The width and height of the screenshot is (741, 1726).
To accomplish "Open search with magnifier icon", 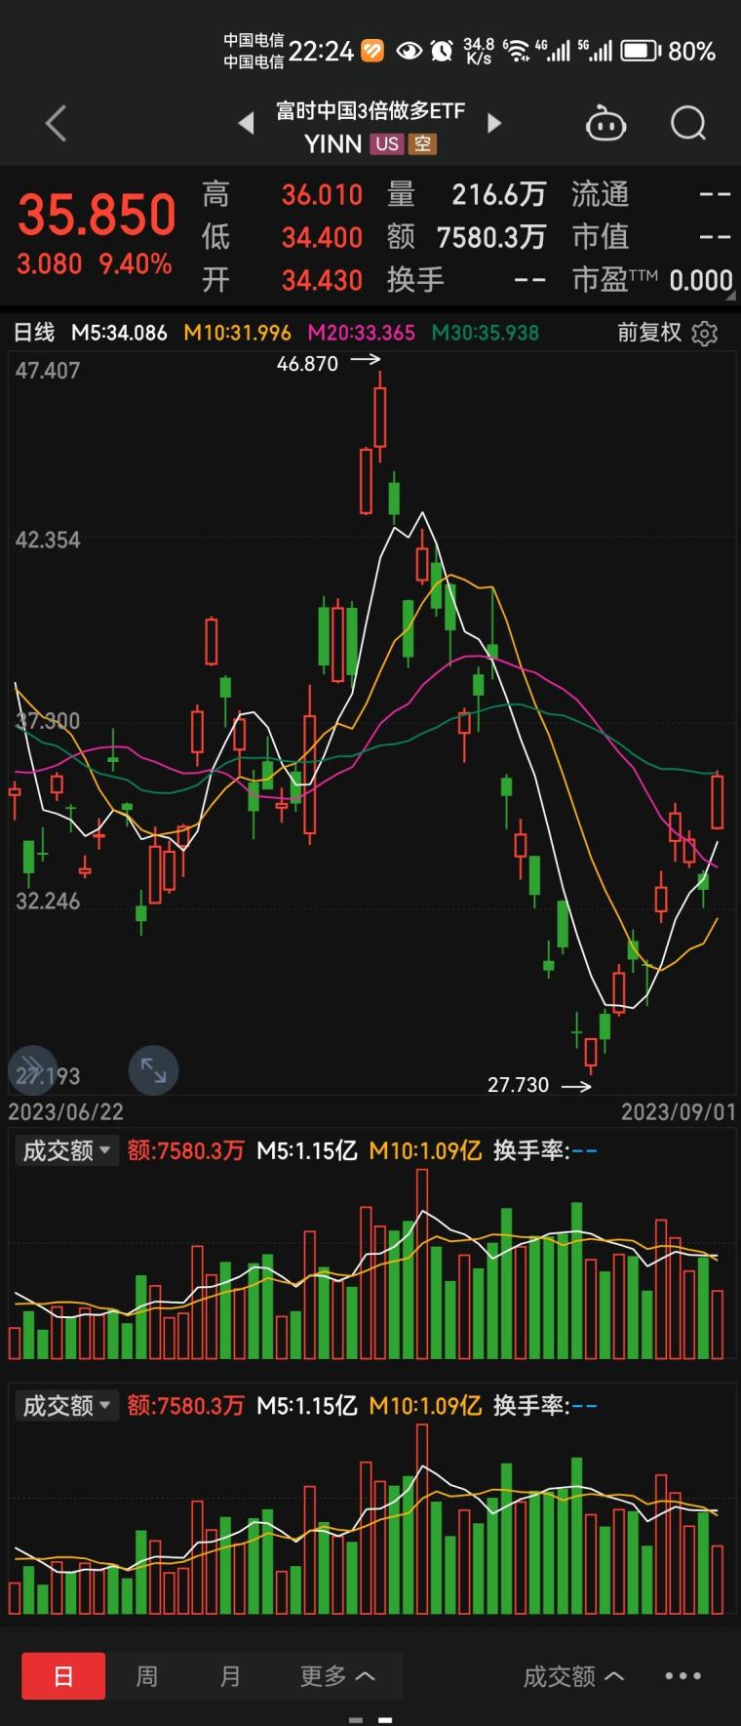I will (x=688, y=124).
